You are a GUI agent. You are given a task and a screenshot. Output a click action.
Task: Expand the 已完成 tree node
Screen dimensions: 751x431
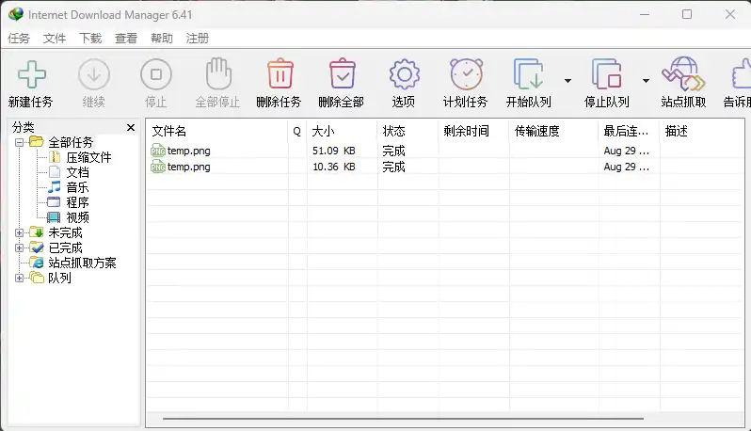19,247
